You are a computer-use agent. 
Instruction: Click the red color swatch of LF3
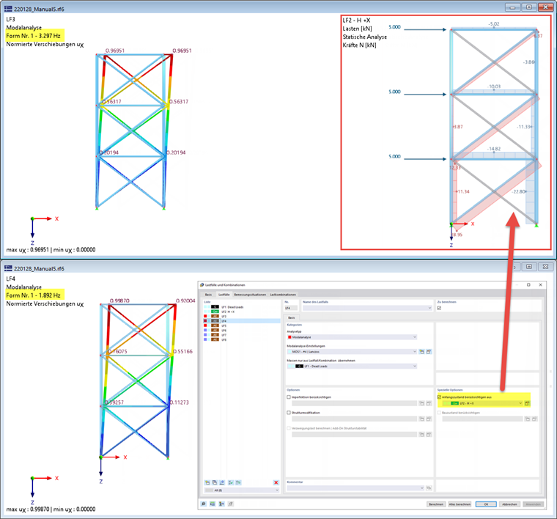tap(205, 316)
